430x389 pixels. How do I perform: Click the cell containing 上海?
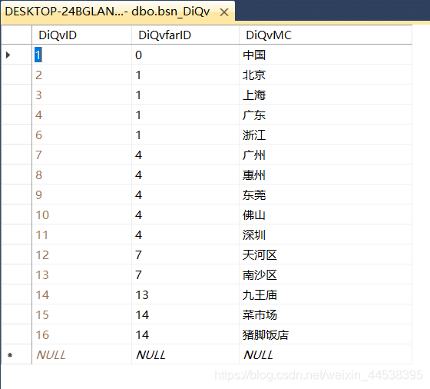pyautogui.click(x=326, y=95)
